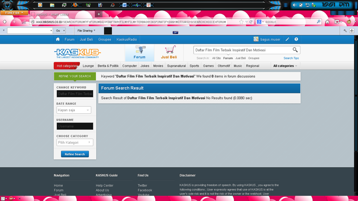This screenshot has height=201, width=358.
Task: Click the alien Start orb
Action: [7, 5]
